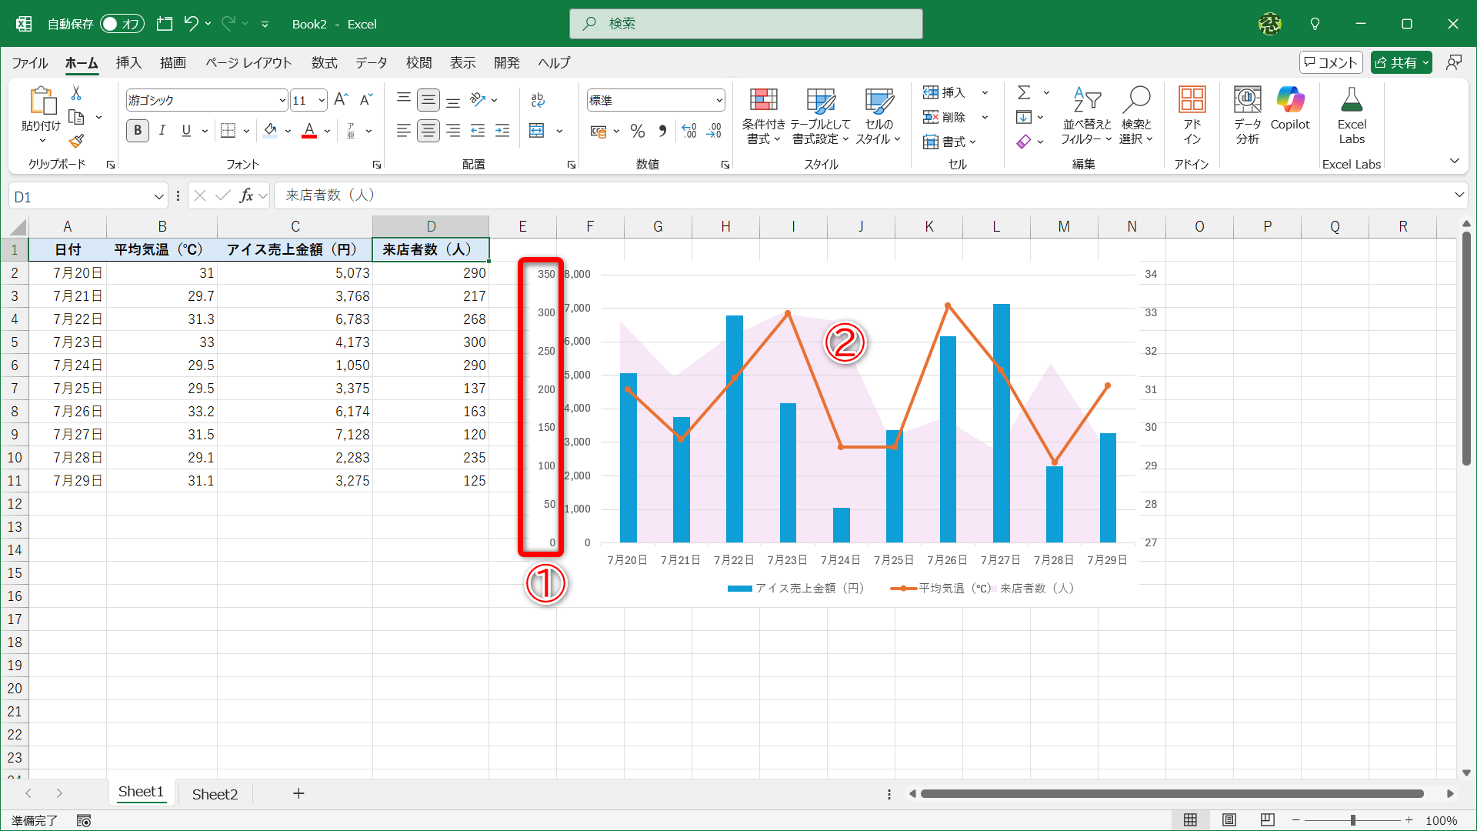The height and width of the screenshot is (831, 1477).
Task: Switch to the Sheet2 tab
Action: tap(215, 794)
